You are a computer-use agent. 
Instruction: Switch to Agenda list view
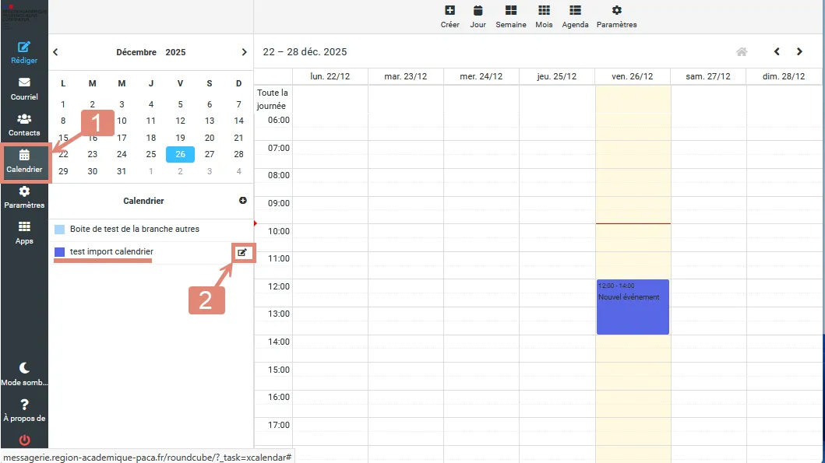[x=575, y=17]
